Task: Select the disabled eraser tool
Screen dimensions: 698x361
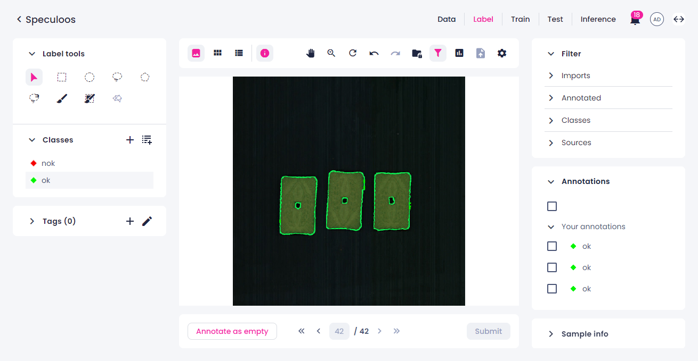Action: (x=117, y=98)
